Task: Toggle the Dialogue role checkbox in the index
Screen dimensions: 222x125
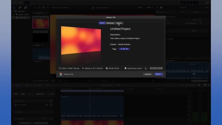Action: pos(16,119)
